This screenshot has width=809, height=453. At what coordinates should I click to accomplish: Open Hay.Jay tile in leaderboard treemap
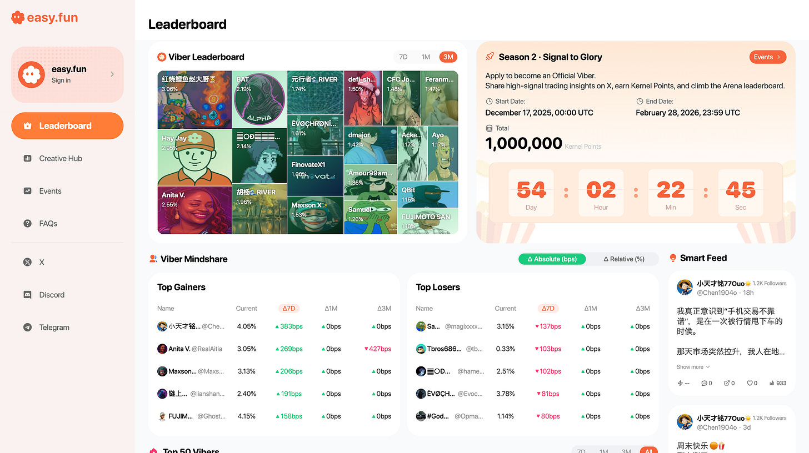(194, 158)
